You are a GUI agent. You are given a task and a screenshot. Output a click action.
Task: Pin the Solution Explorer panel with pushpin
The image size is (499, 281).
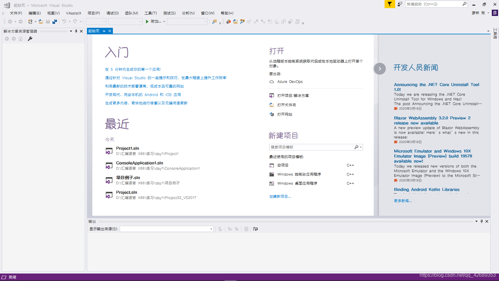(x=76, y=31)
